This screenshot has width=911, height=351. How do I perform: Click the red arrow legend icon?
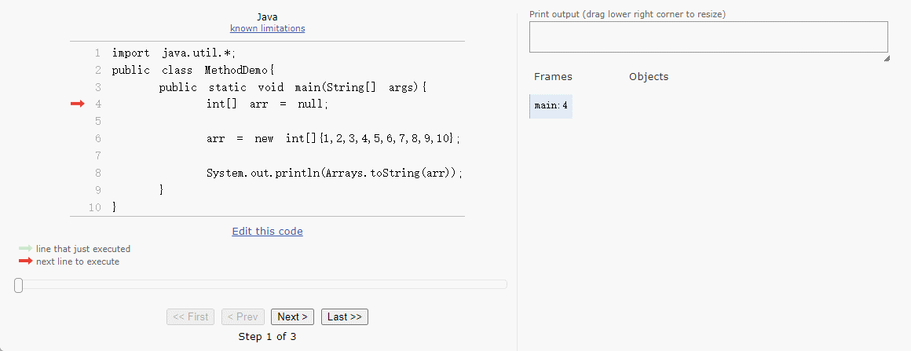pyautogui.click(x=25, y=261)
